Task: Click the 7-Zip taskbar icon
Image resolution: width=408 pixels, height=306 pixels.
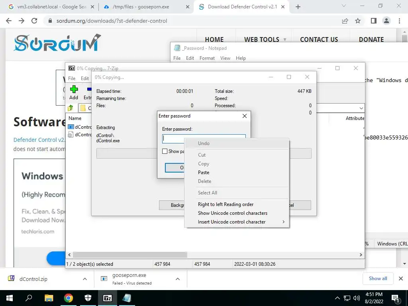Action: (108, 298)
